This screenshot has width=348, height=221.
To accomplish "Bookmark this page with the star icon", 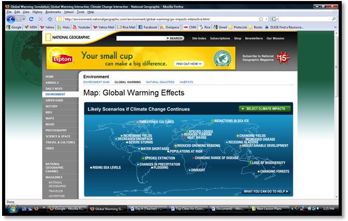I will click(x=261, y=19).
